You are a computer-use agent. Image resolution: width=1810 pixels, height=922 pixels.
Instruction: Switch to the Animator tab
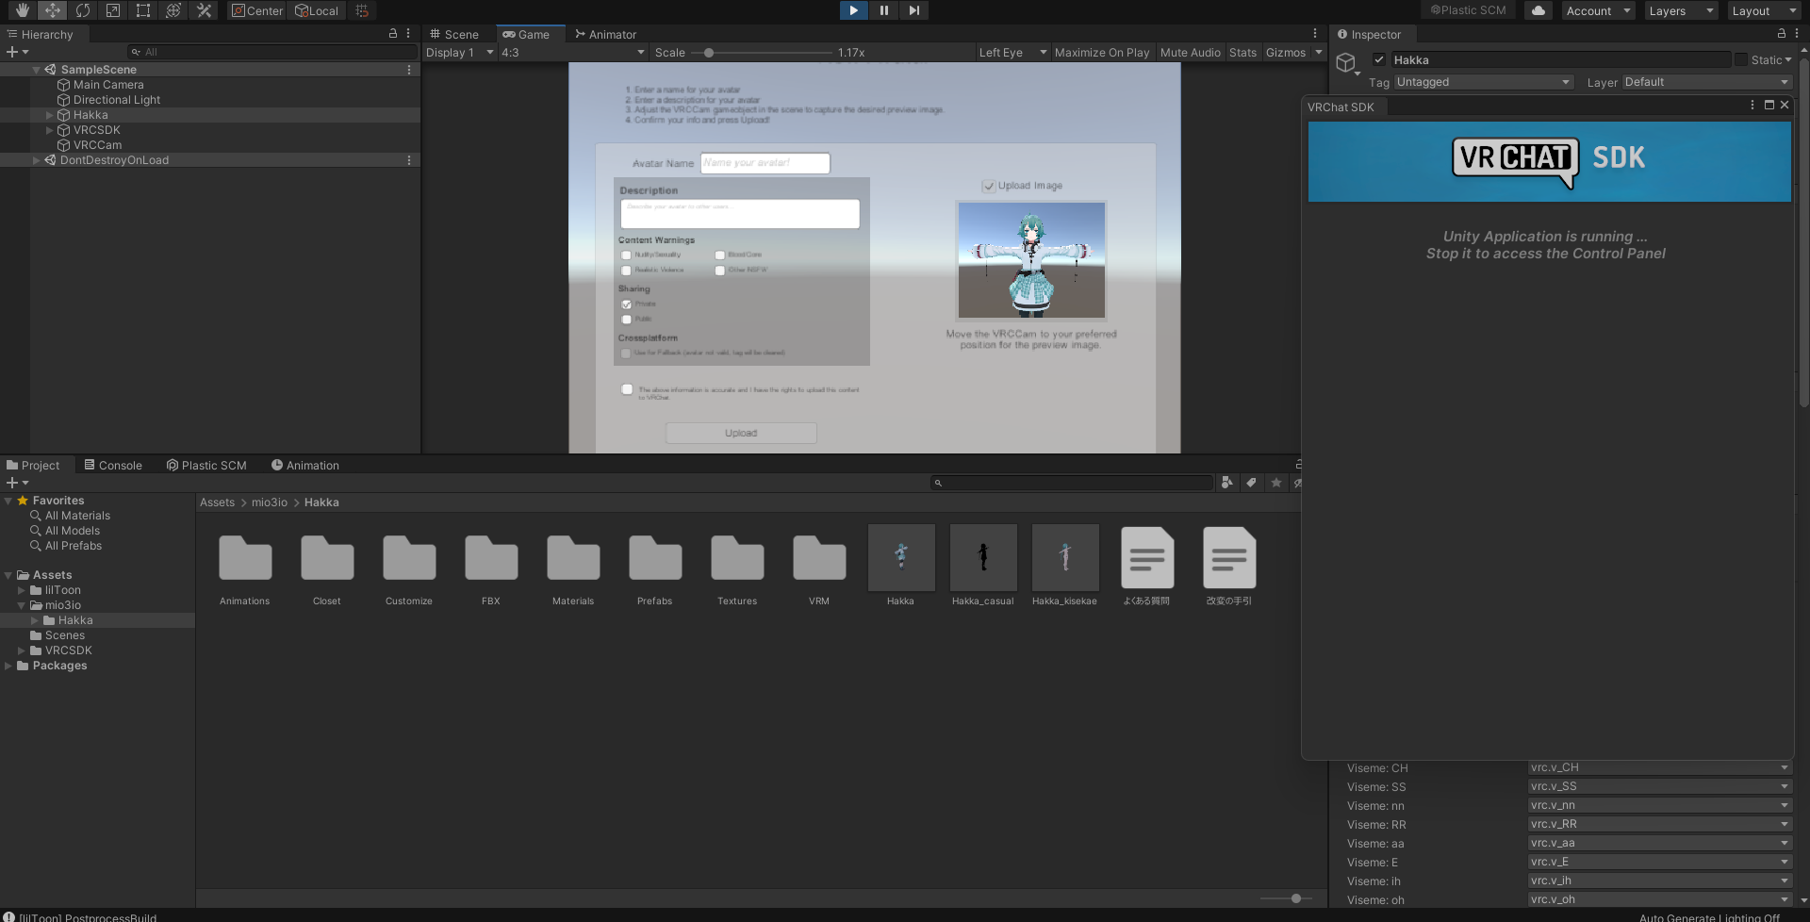click(606, 34)
